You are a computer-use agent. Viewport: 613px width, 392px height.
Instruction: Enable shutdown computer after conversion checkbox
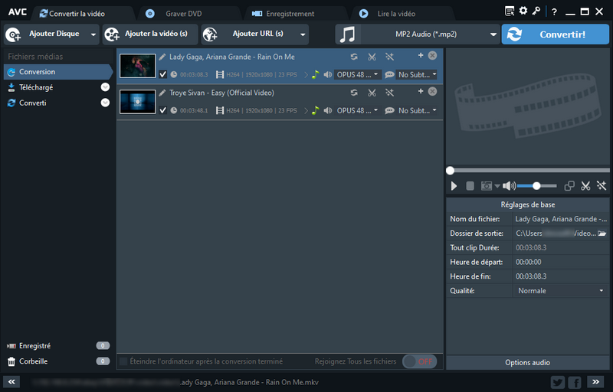[x=123, y=361]
